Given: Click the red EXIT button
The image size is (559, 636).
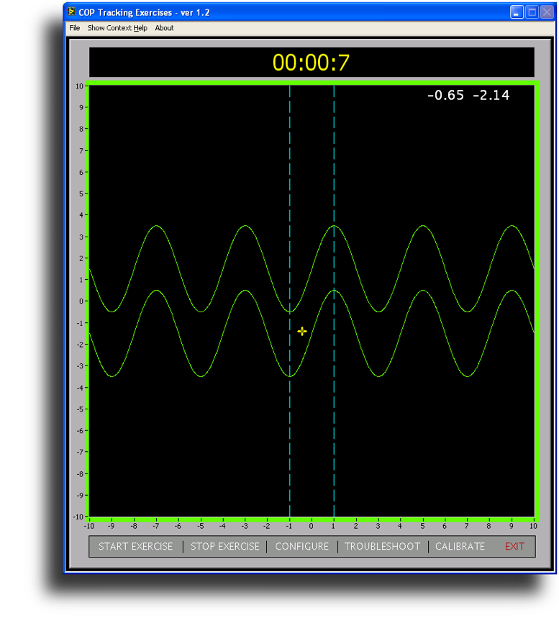Looking at the screenshot, I should point(514,546).
